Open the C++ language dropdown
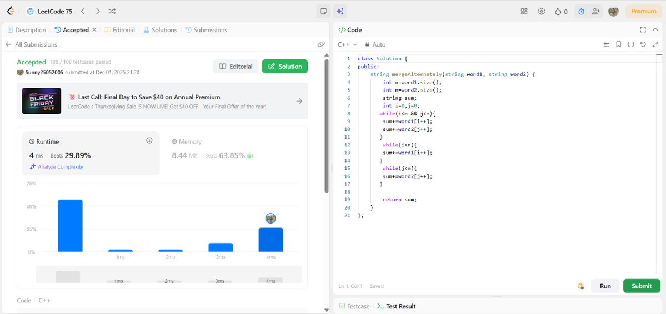 pos(347,44)
